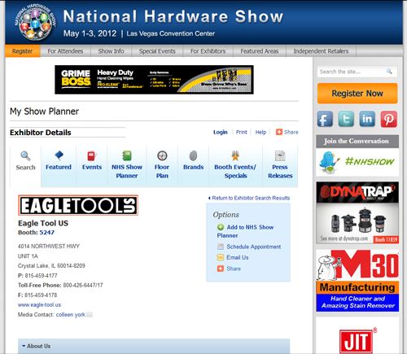Screen dimensions: 407x354
Task: Click the Email Us envelope icon
Action: pyautogui.click(x=221, y=257)
